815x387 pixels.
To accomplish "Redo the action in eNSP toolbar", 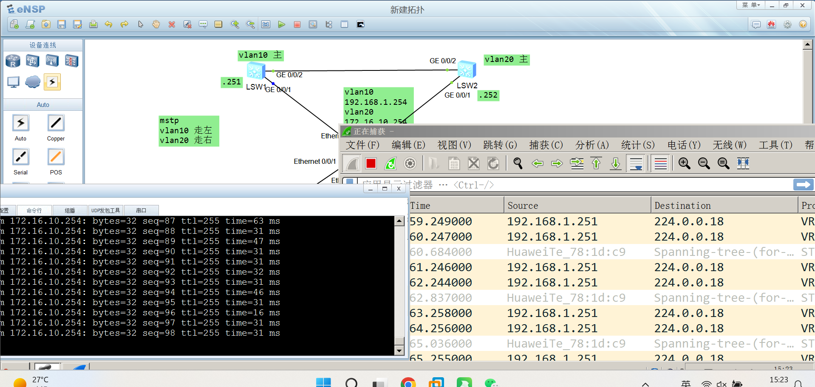I will point(125,25).
